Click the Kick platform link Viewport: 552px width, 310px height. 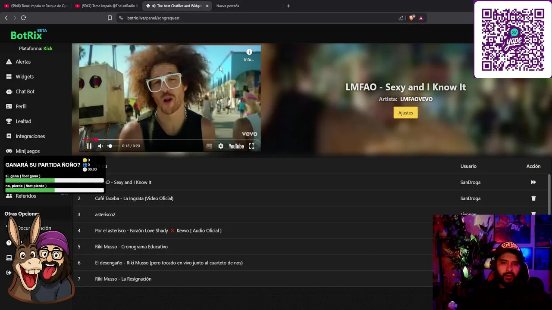pyautogui.click(x=48, y=49)
